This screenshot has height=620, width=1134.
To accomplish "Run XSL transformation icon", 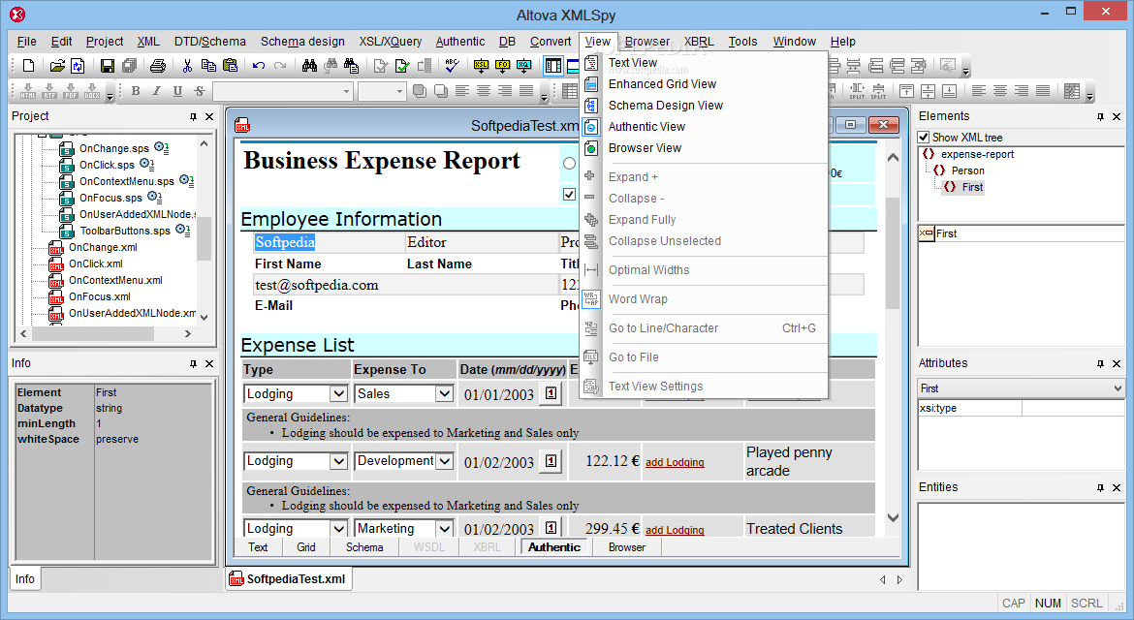I will (x=481, y=66).
